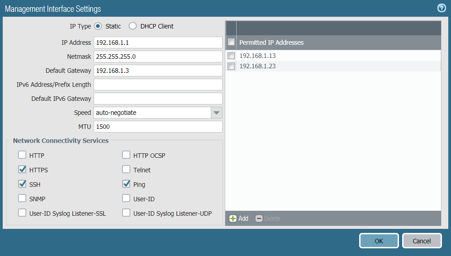Enable User-ID Syslog Listener-UDP checkbox

tap(126, 213)
